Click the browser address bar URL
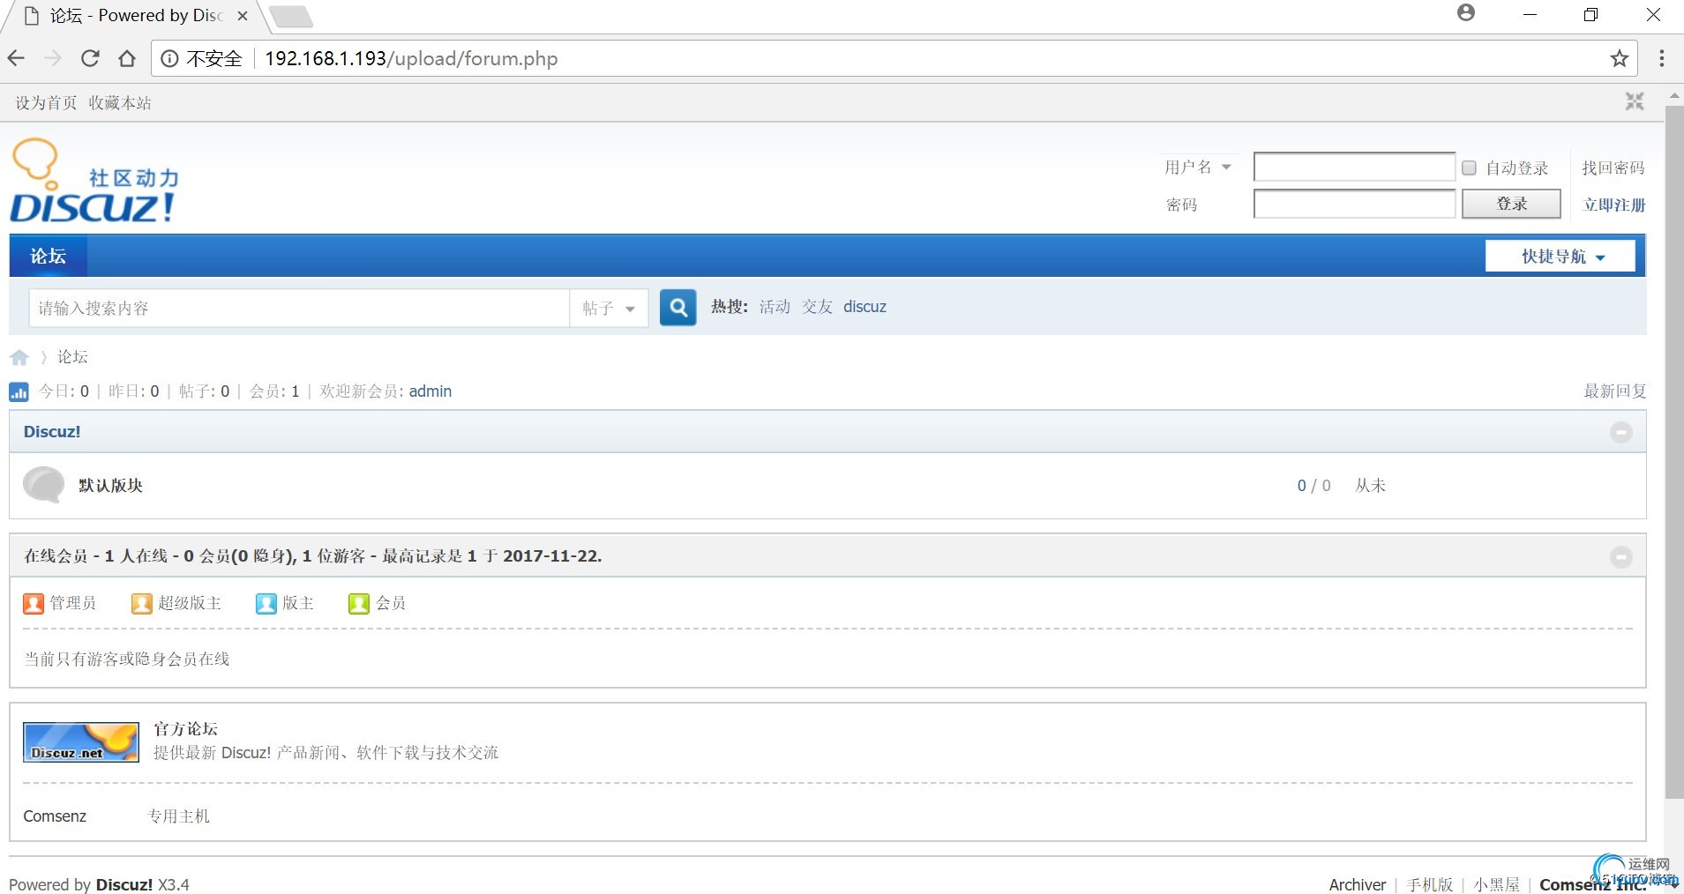 coord(411,58)
